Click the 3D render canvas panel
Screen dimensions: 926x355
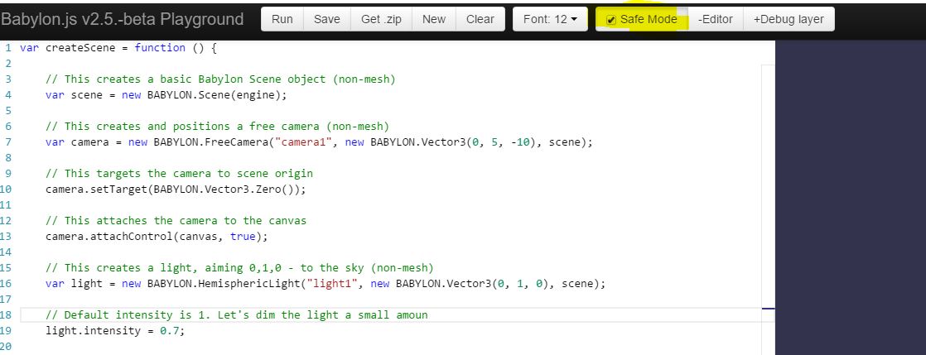pos(851,198)
